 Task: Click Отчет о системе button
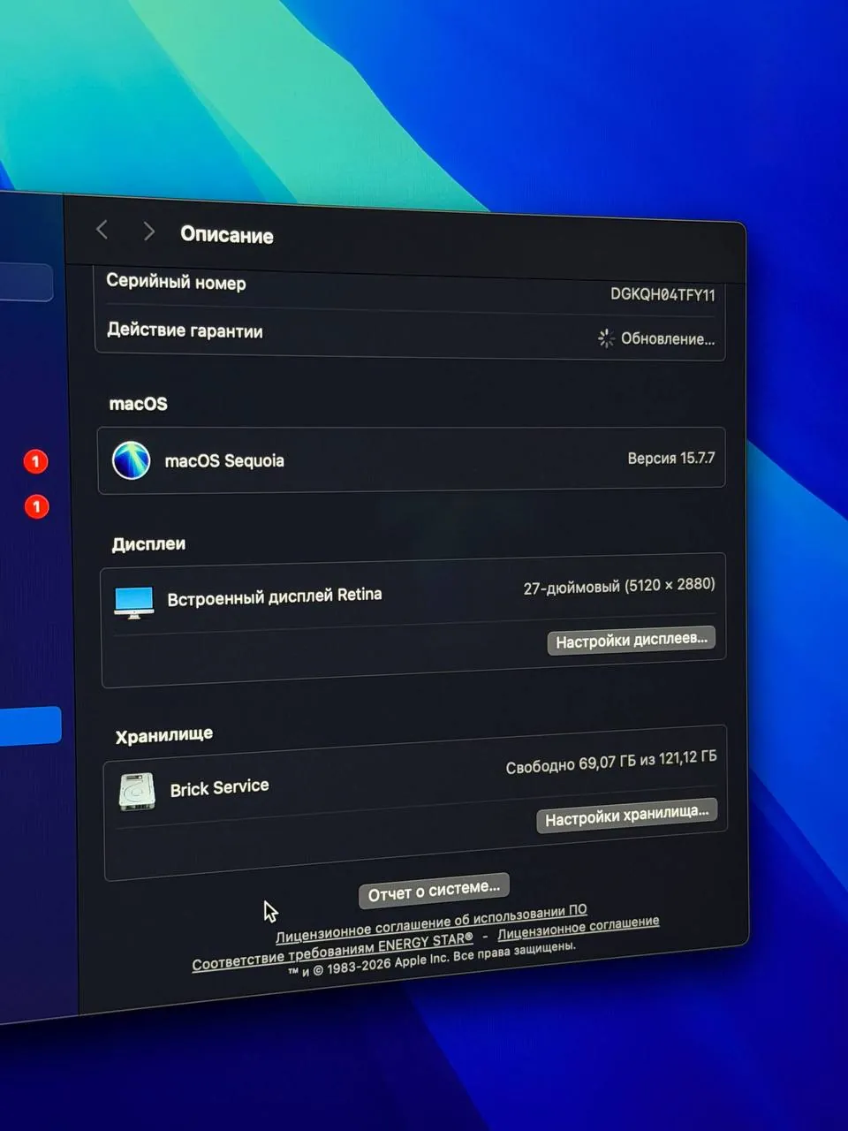(x=434, y=892)
